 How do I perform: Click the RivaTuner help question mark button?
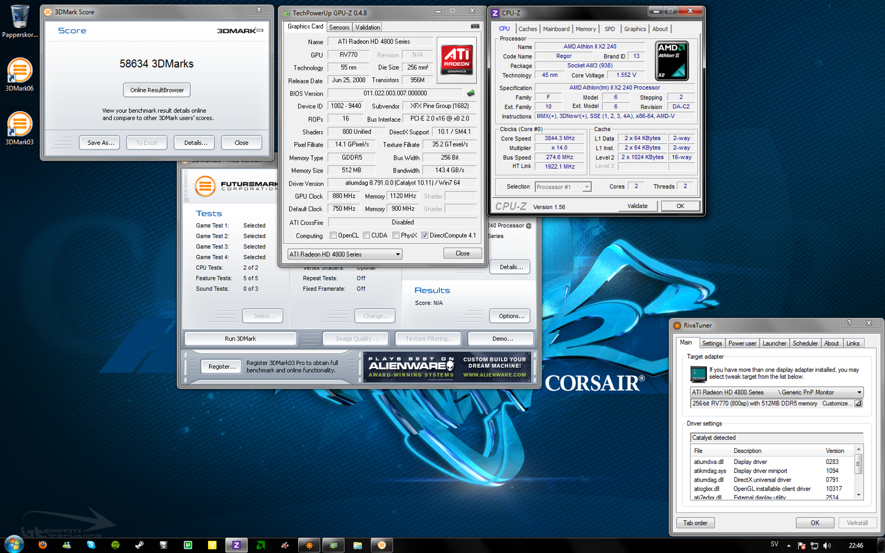[849, 323]
